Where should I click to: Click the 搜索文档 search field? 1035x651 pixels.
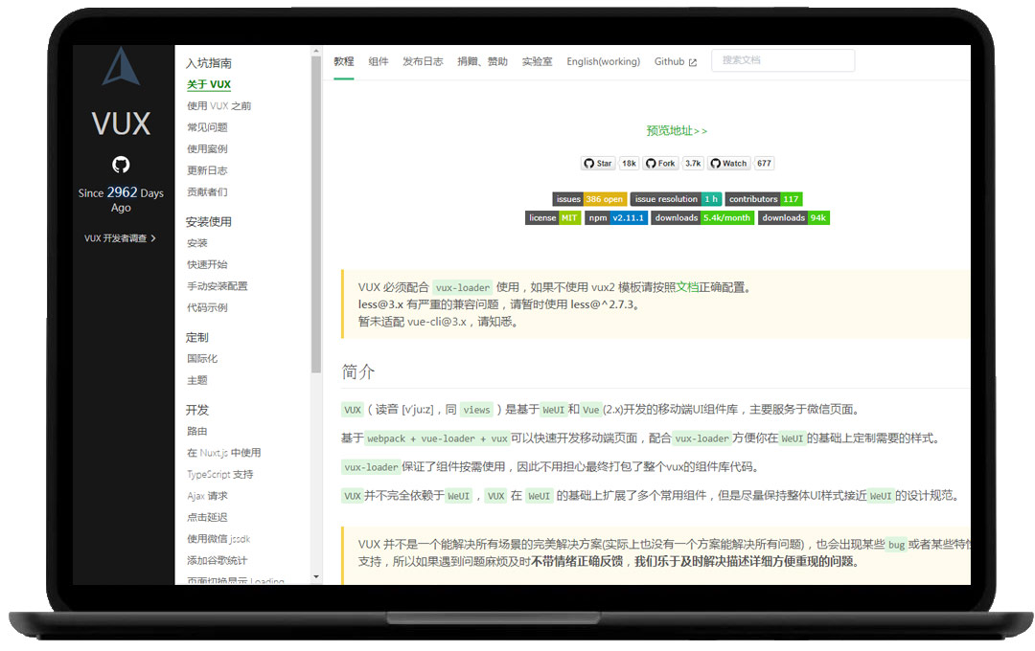tap(783, 59)
